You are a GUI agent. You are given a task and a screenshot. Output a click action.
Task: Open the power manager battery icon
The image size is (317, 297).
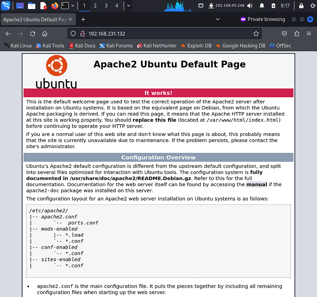tap(273, 6)
